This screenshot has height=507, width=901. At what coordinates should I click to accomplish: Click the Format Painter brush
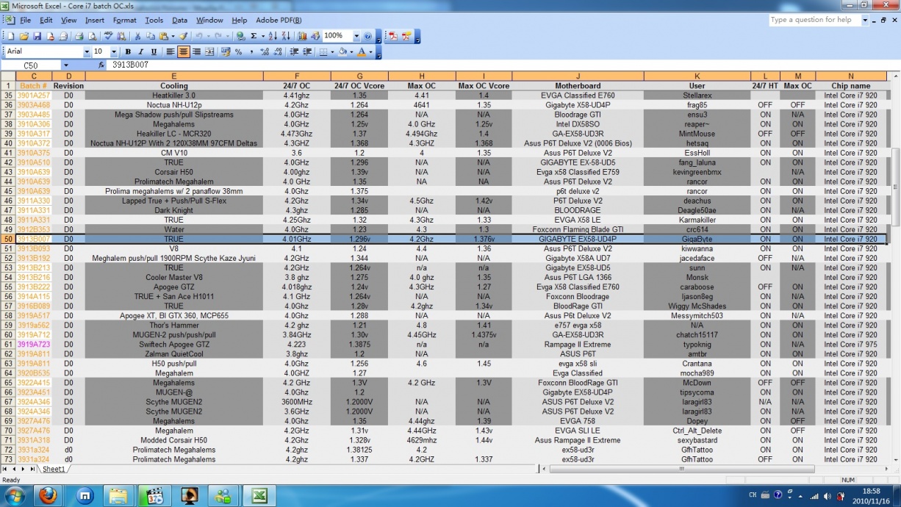pos(183,36)
